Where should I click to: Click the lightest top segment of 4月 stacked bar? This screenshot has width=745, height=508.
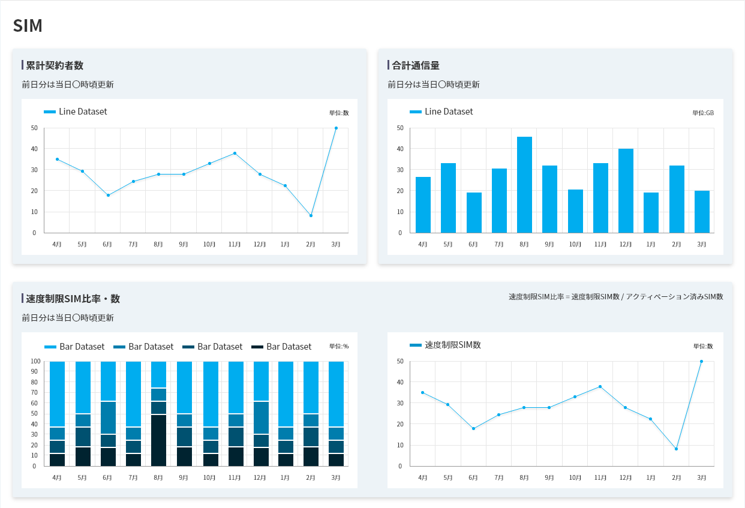tap(57, 393)
